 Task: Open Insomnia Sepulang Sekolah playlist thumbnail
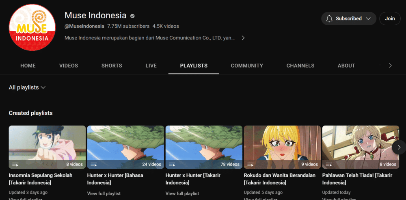click(47, 147)
